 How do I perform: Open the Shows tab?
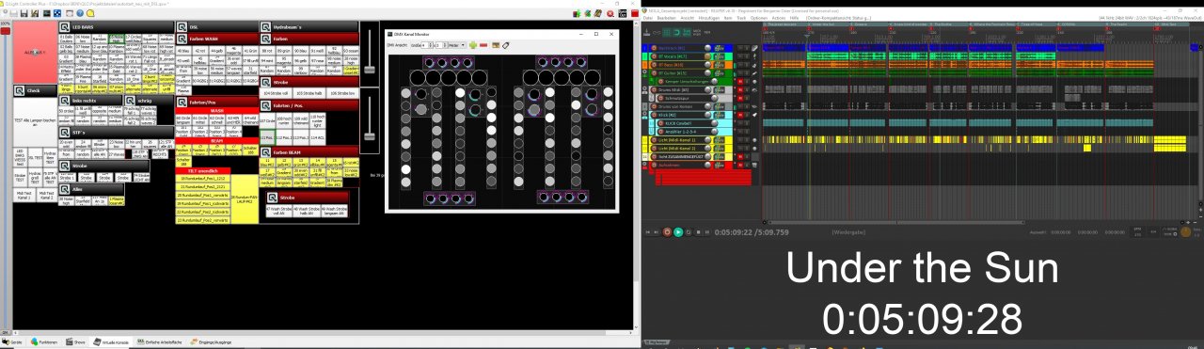point(75,342)
